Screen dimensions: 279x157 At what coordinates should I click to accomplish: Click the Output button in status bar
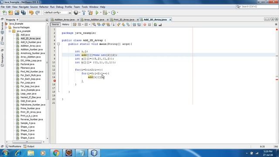coord(29,147)
